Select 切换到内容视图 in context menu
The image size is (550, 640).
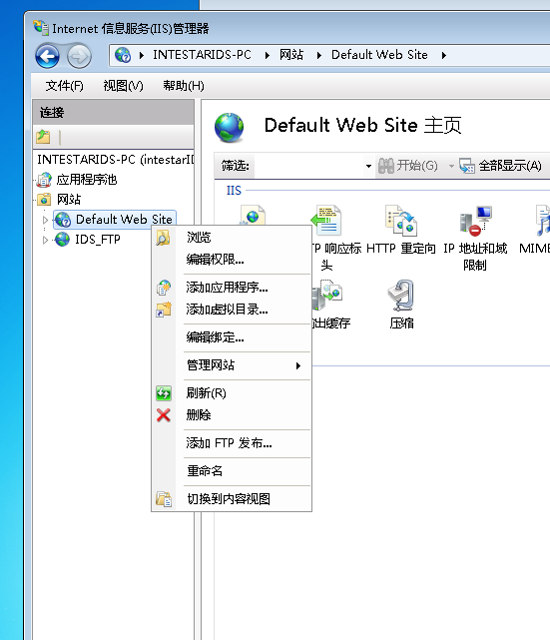(229, 499)
